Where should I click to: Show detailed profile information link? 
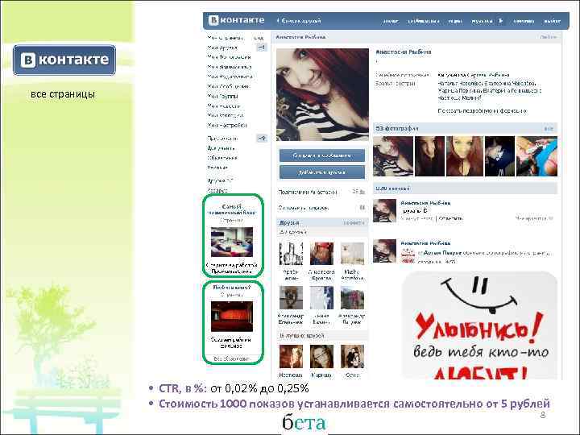point(483,110)
